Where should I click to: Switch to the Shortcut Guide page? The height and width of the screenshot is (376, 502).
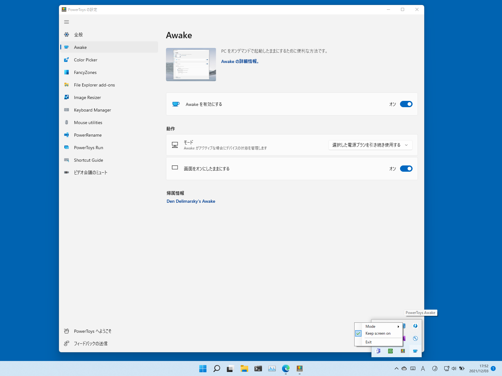point(88,160)
